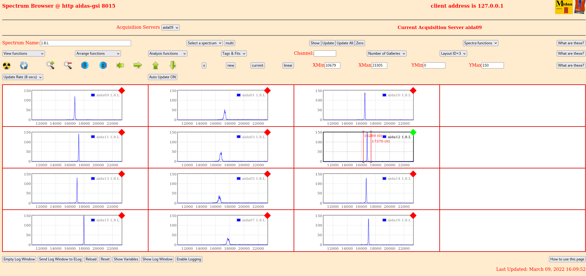The width and height of the screenshot is (586, 276).
Task: Click the blue double up-arrow icon
Action: click(x=103, y=65)
